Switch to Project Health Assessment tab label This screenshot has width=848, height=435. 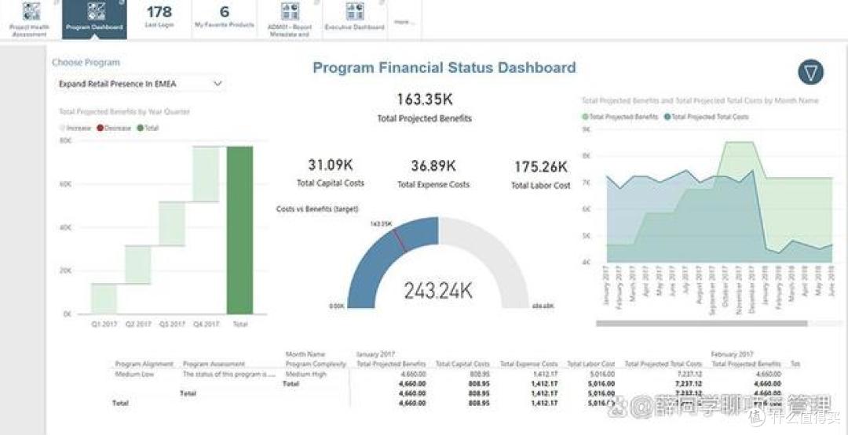[x=30, y=31]
